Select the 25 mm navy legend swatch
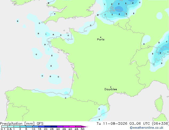The height and width of the screenshot is (130, 169). 54,127
